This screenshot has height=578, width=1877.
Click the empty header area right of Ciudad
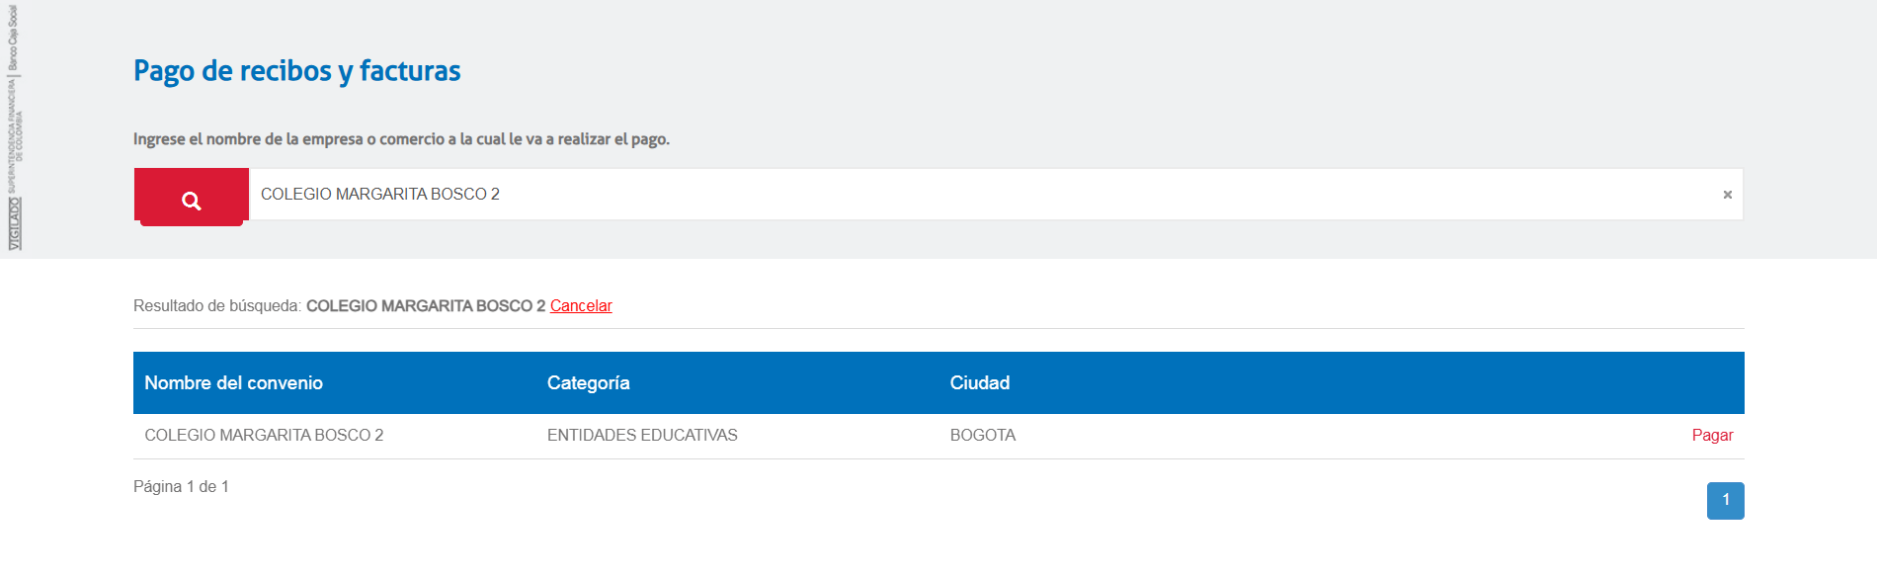click(1383, 383)
